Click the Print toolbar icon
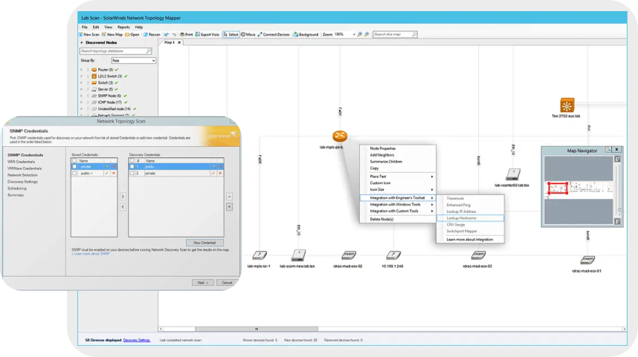 (182, 35)
